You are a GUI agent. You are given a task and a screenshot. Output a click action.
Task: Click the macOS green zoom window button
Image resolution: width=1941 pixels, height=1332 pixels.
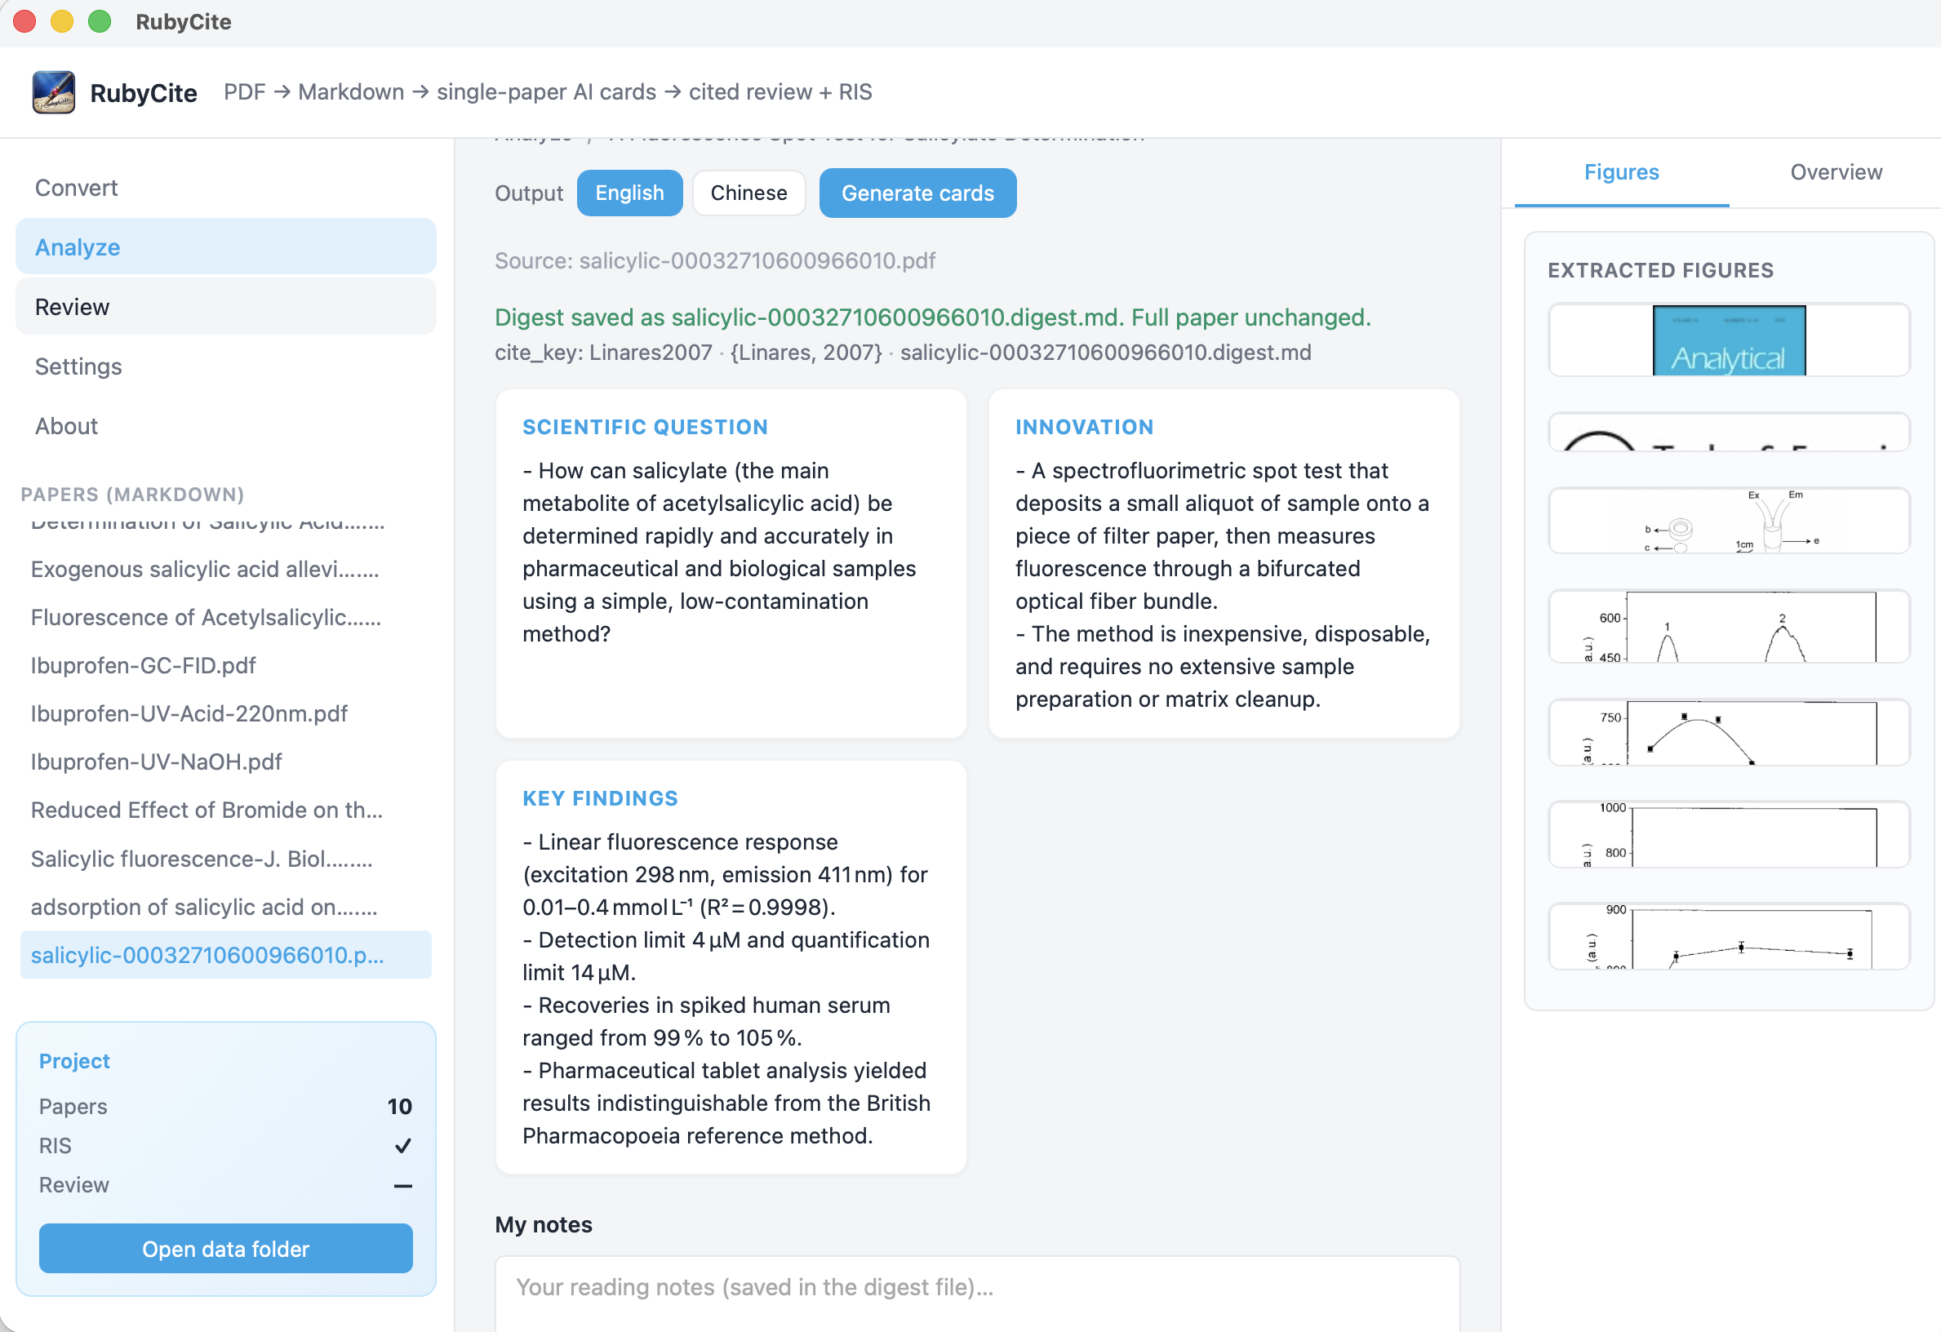100,22
